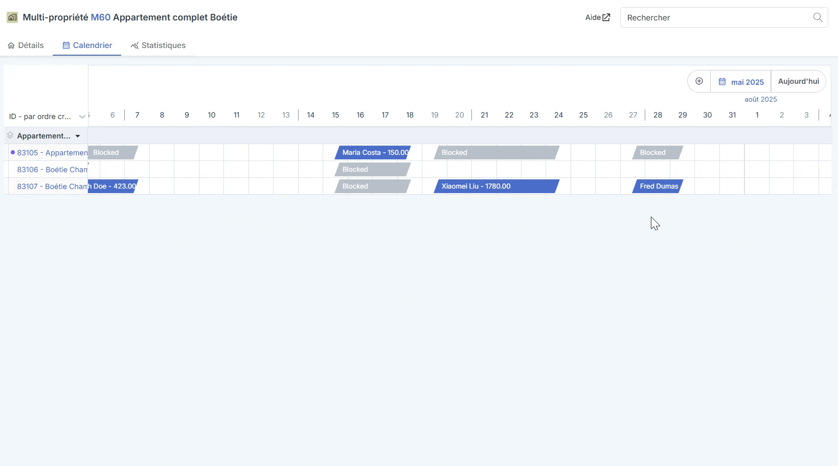
Task: Click day 14 in the calendar header
Action: tap(311, 115)
